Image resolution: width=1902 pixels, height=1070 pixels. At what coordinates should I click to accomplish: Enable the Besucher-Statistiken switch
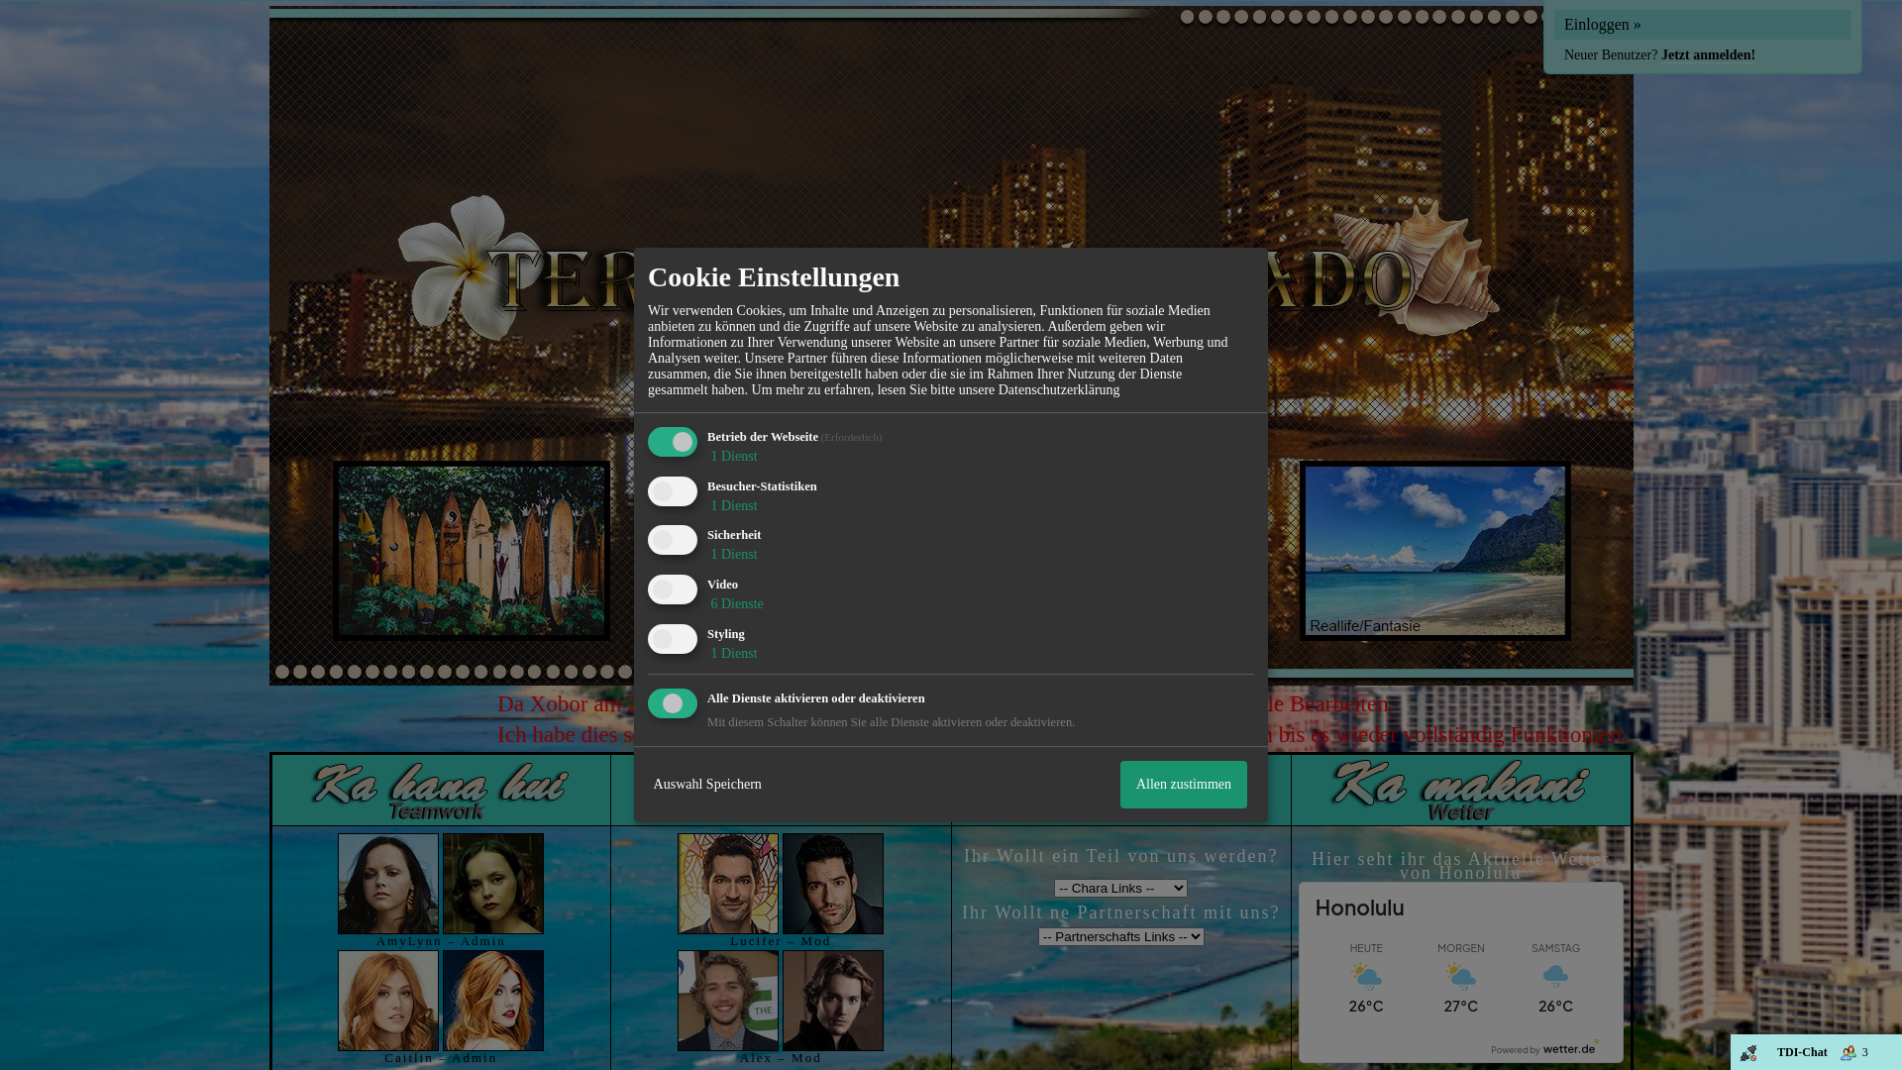tap(673, 491)
